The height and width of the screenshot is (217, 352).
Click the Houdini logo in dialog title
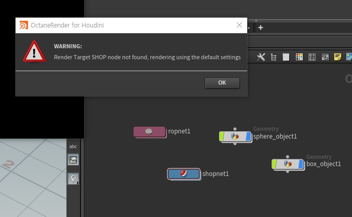tap(23, 25)
